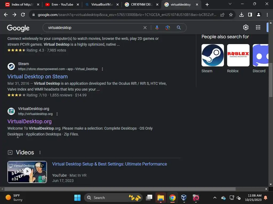Open options for Steam result
The image size is (273, 204).
click(102, 69)
